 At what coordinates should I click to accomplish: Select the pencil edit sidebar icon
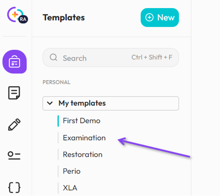(14, 124)
